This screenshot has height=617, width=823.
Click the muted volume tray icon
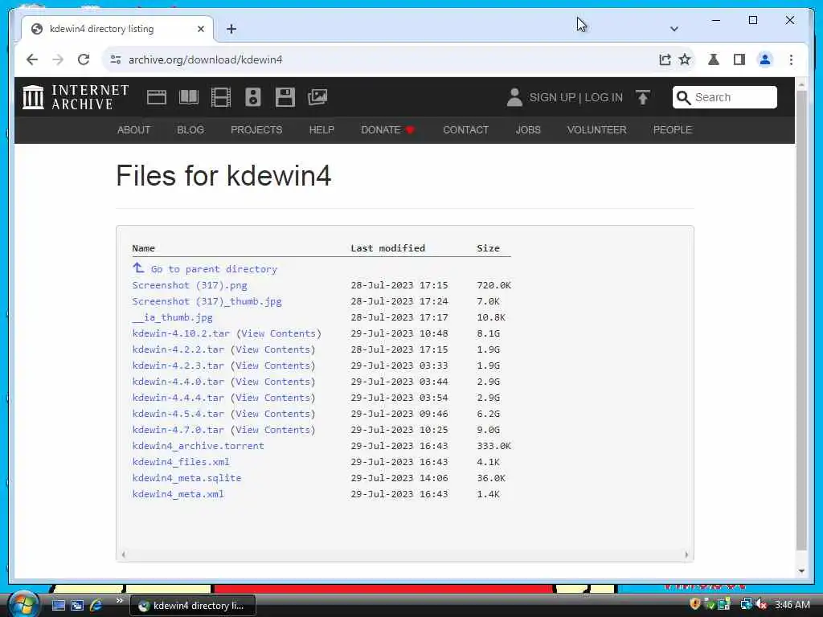point(761,604)
